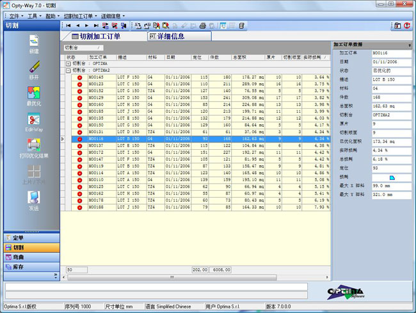This screenshot has width=416, height=313.
Task: Click red status icon of row M00188
Action: [79, 207]
